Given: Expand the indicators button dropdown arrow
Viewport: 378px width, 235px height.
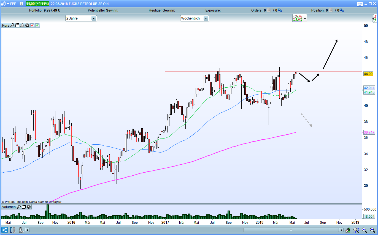Looking at the screenshot, I should tap(305, 18).
